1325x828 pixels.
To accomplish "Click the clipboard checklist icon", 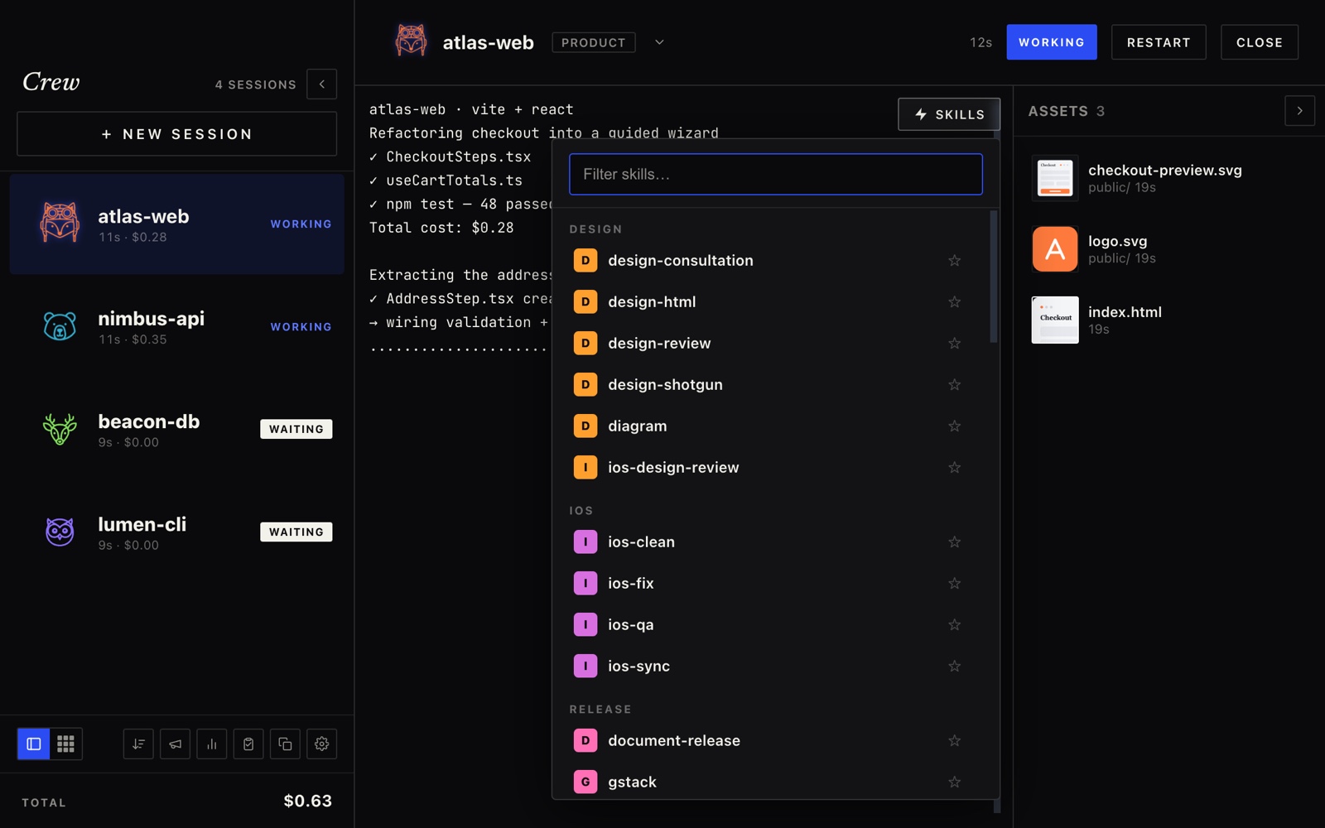I will click(248, 744).
